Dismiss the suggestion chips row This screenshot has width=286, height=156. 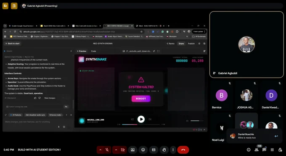[x=71, y=115]
